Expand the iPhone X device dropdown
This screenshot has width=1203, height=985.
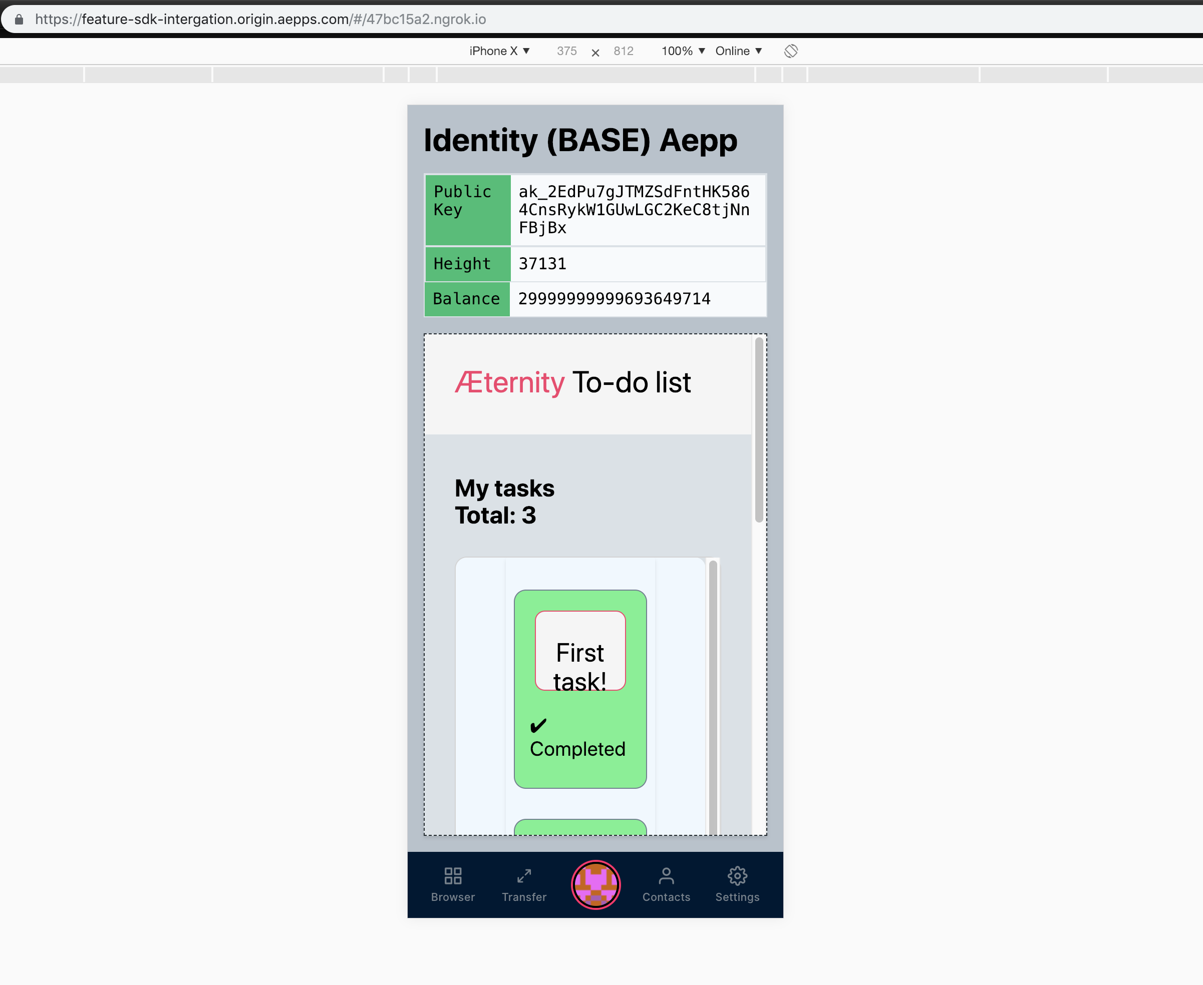(x=499, y=51)
